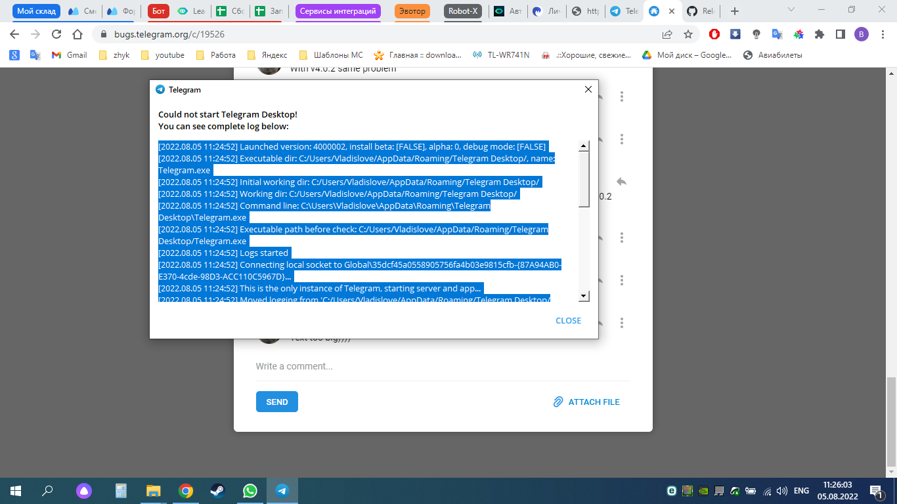Click the share page icon in address bar
Image resolution: width=897 pixels, height=504 pixels.
tap(667, 34)
